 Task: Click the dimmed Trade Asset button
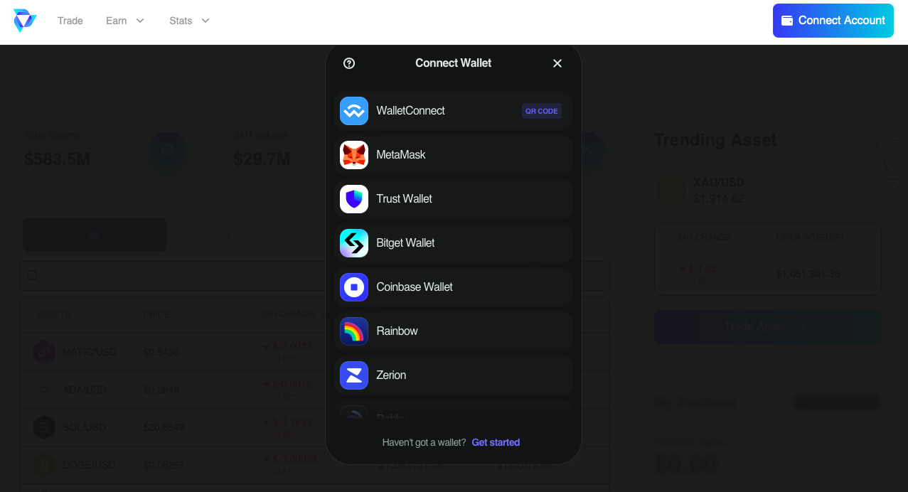coord(768,327)
